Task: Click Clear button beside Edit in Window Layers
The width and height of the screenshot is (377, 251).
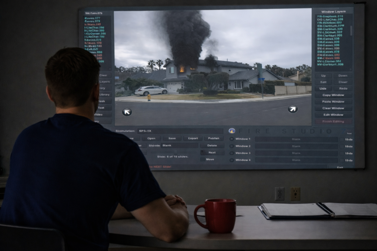Action: click(x=343, y=82)
